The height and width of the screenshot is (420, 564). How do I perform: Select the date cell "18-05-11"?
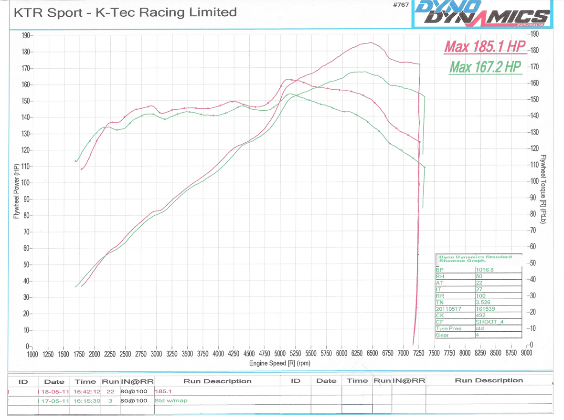point(55,391)
